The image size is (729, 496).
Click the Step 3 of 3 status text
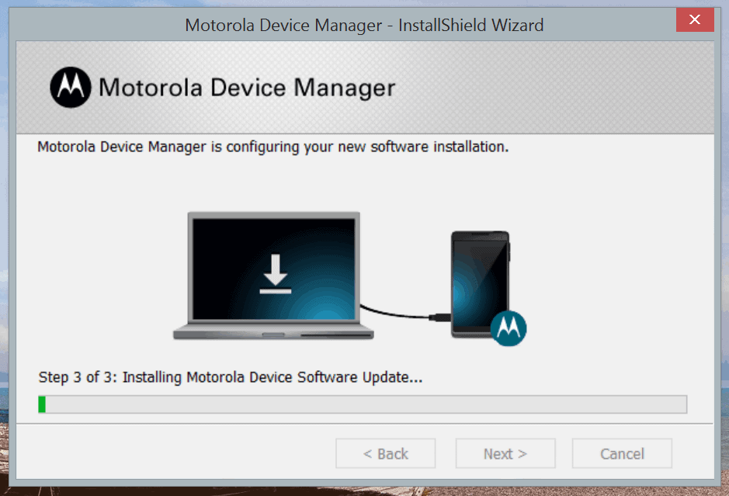(x=231, y=377)
